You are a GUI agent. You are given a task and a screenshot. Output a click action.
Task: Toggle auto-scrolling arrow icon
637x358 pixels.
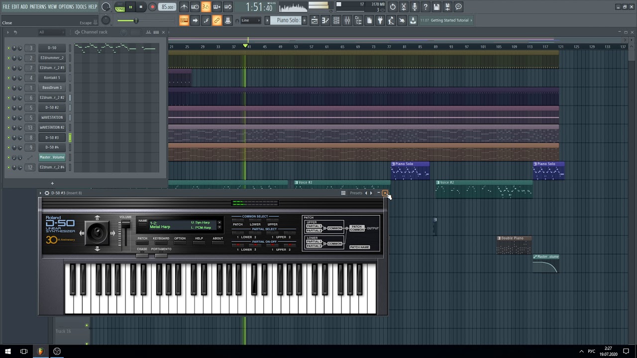tap(195, 20)
